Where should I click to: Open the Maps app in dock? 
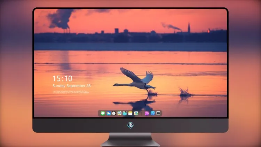[119, 113]
